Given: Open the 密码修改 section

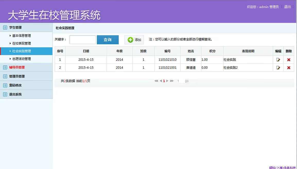Looking at the screenshot, I should [26, 85].
